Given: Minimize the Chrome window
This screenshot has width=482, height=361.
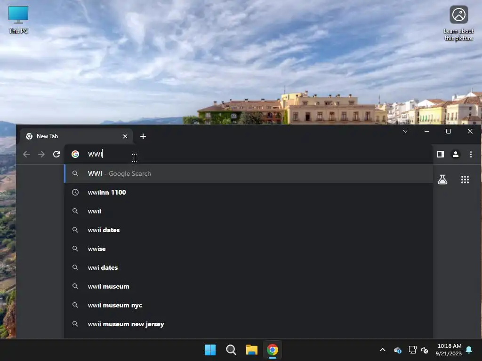Looking at the screenshot, I should click(x=427, y=132).
